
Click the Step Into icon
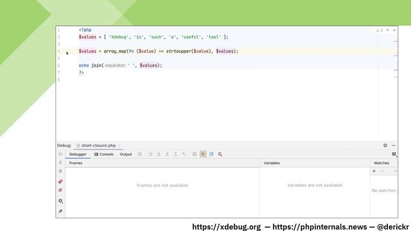159,154
